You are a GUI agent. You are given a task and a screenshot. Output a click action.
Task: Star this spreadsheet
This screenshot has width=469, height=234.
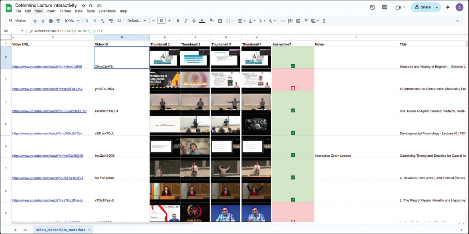click(83, 6)
